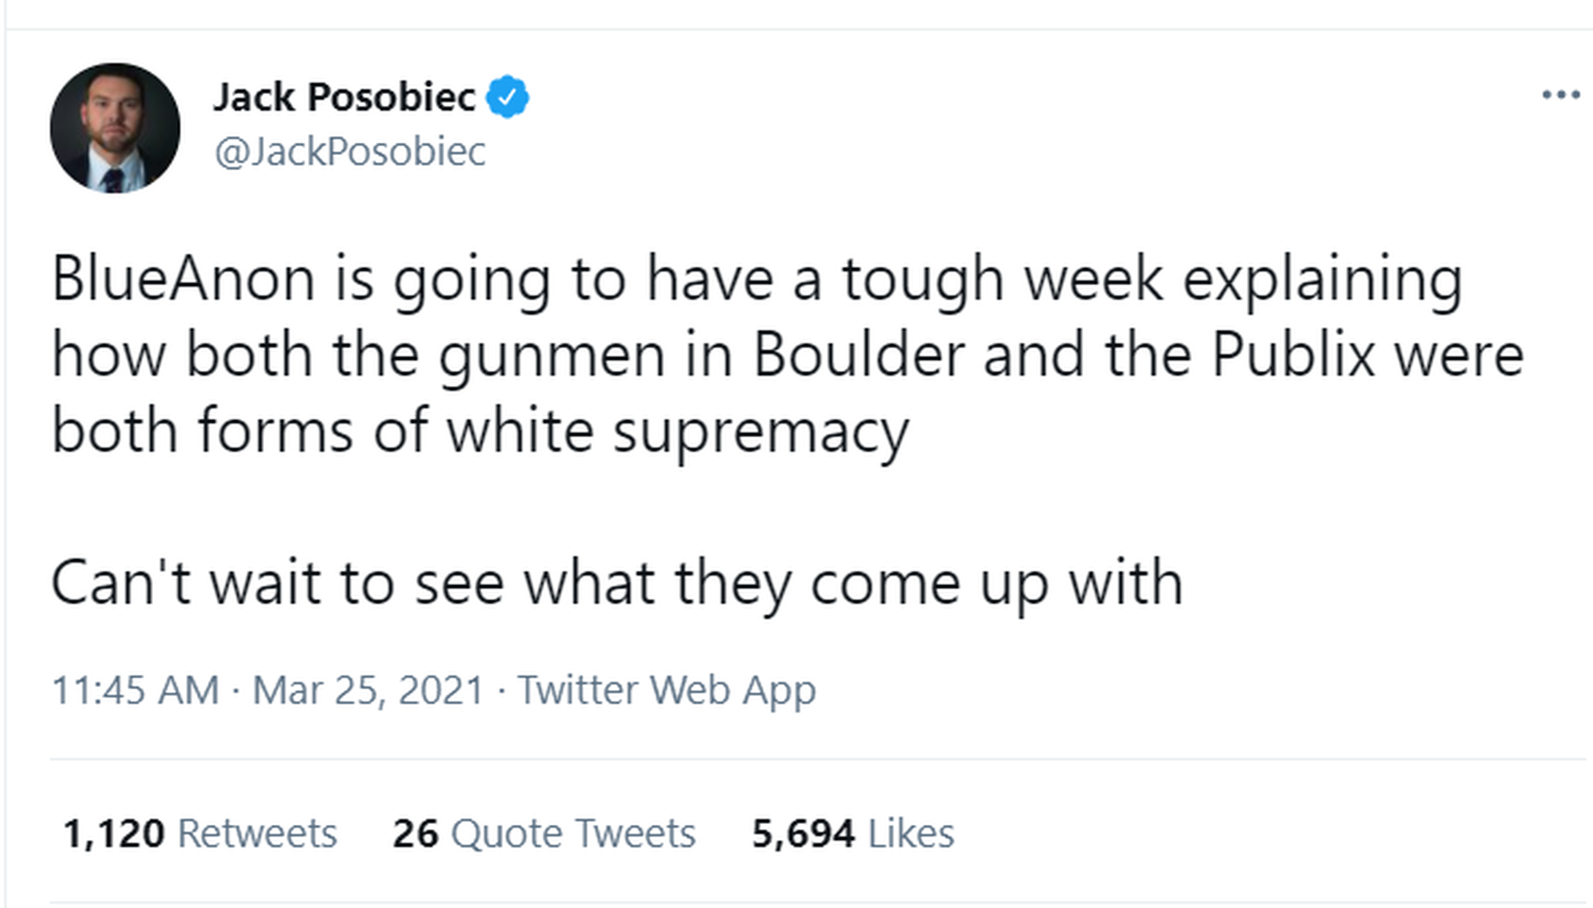
Task: Open the Quote Tweets list
Action: (573, 833)
